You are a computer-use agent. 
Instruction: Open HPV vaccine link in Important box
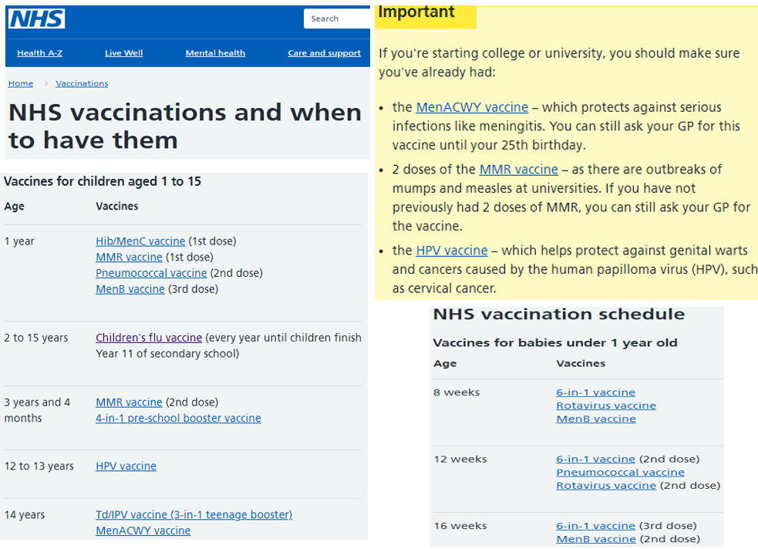click(x=452, y=251)
